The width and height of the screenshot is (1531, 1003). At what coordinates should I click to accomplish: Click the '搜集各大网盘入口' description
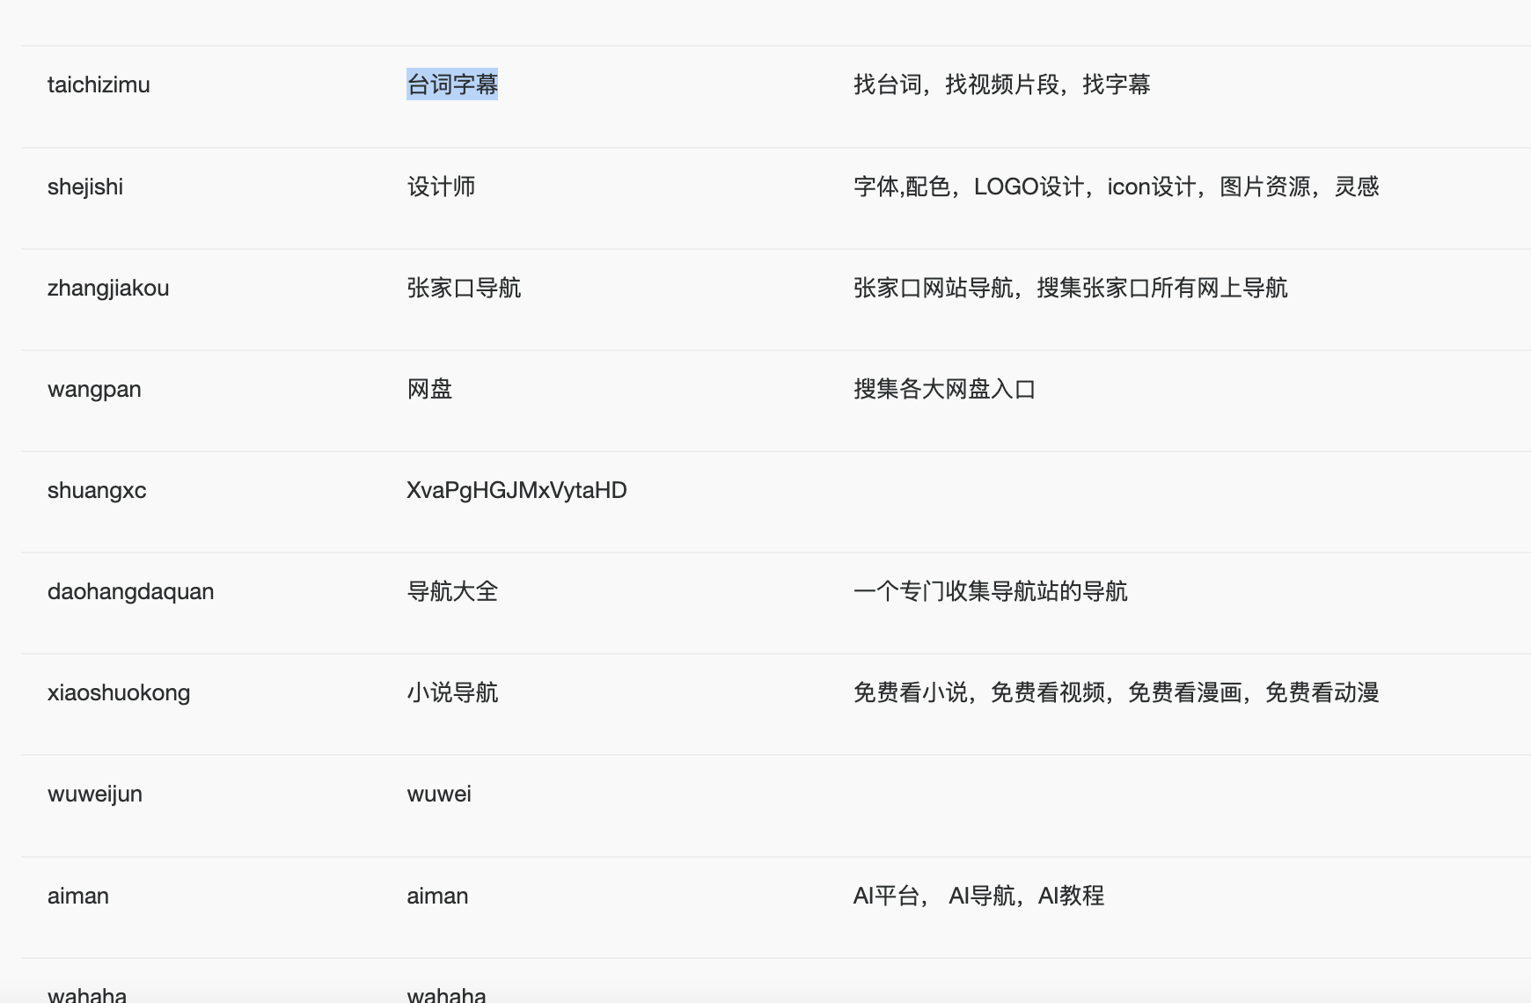pos(944,389)
